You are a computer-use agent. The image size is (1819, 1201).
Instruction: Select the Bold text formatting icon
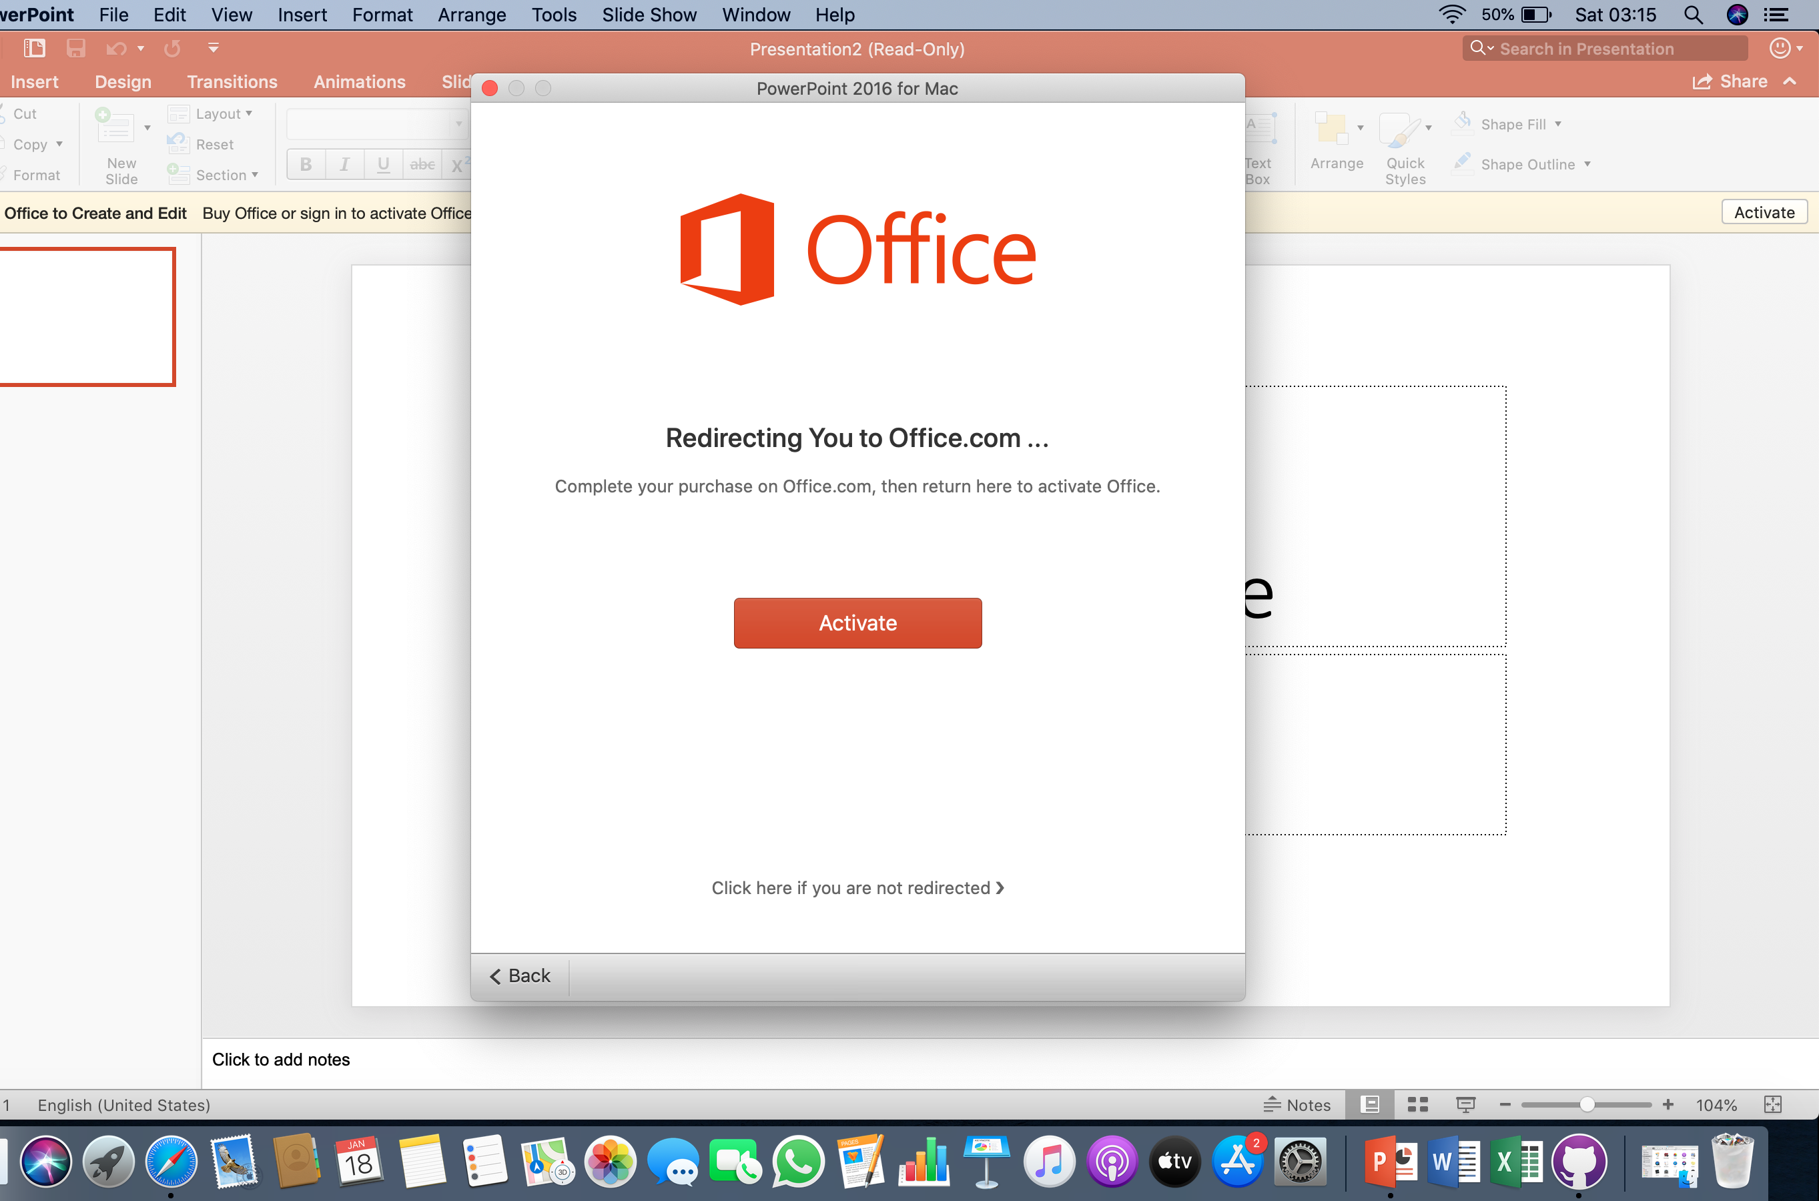click(x=306, y=162)
